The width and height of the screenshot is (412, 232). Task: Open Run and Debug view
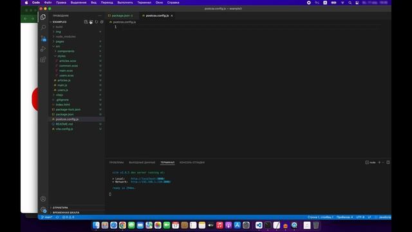pyautogui.click(x=43, y=49)
